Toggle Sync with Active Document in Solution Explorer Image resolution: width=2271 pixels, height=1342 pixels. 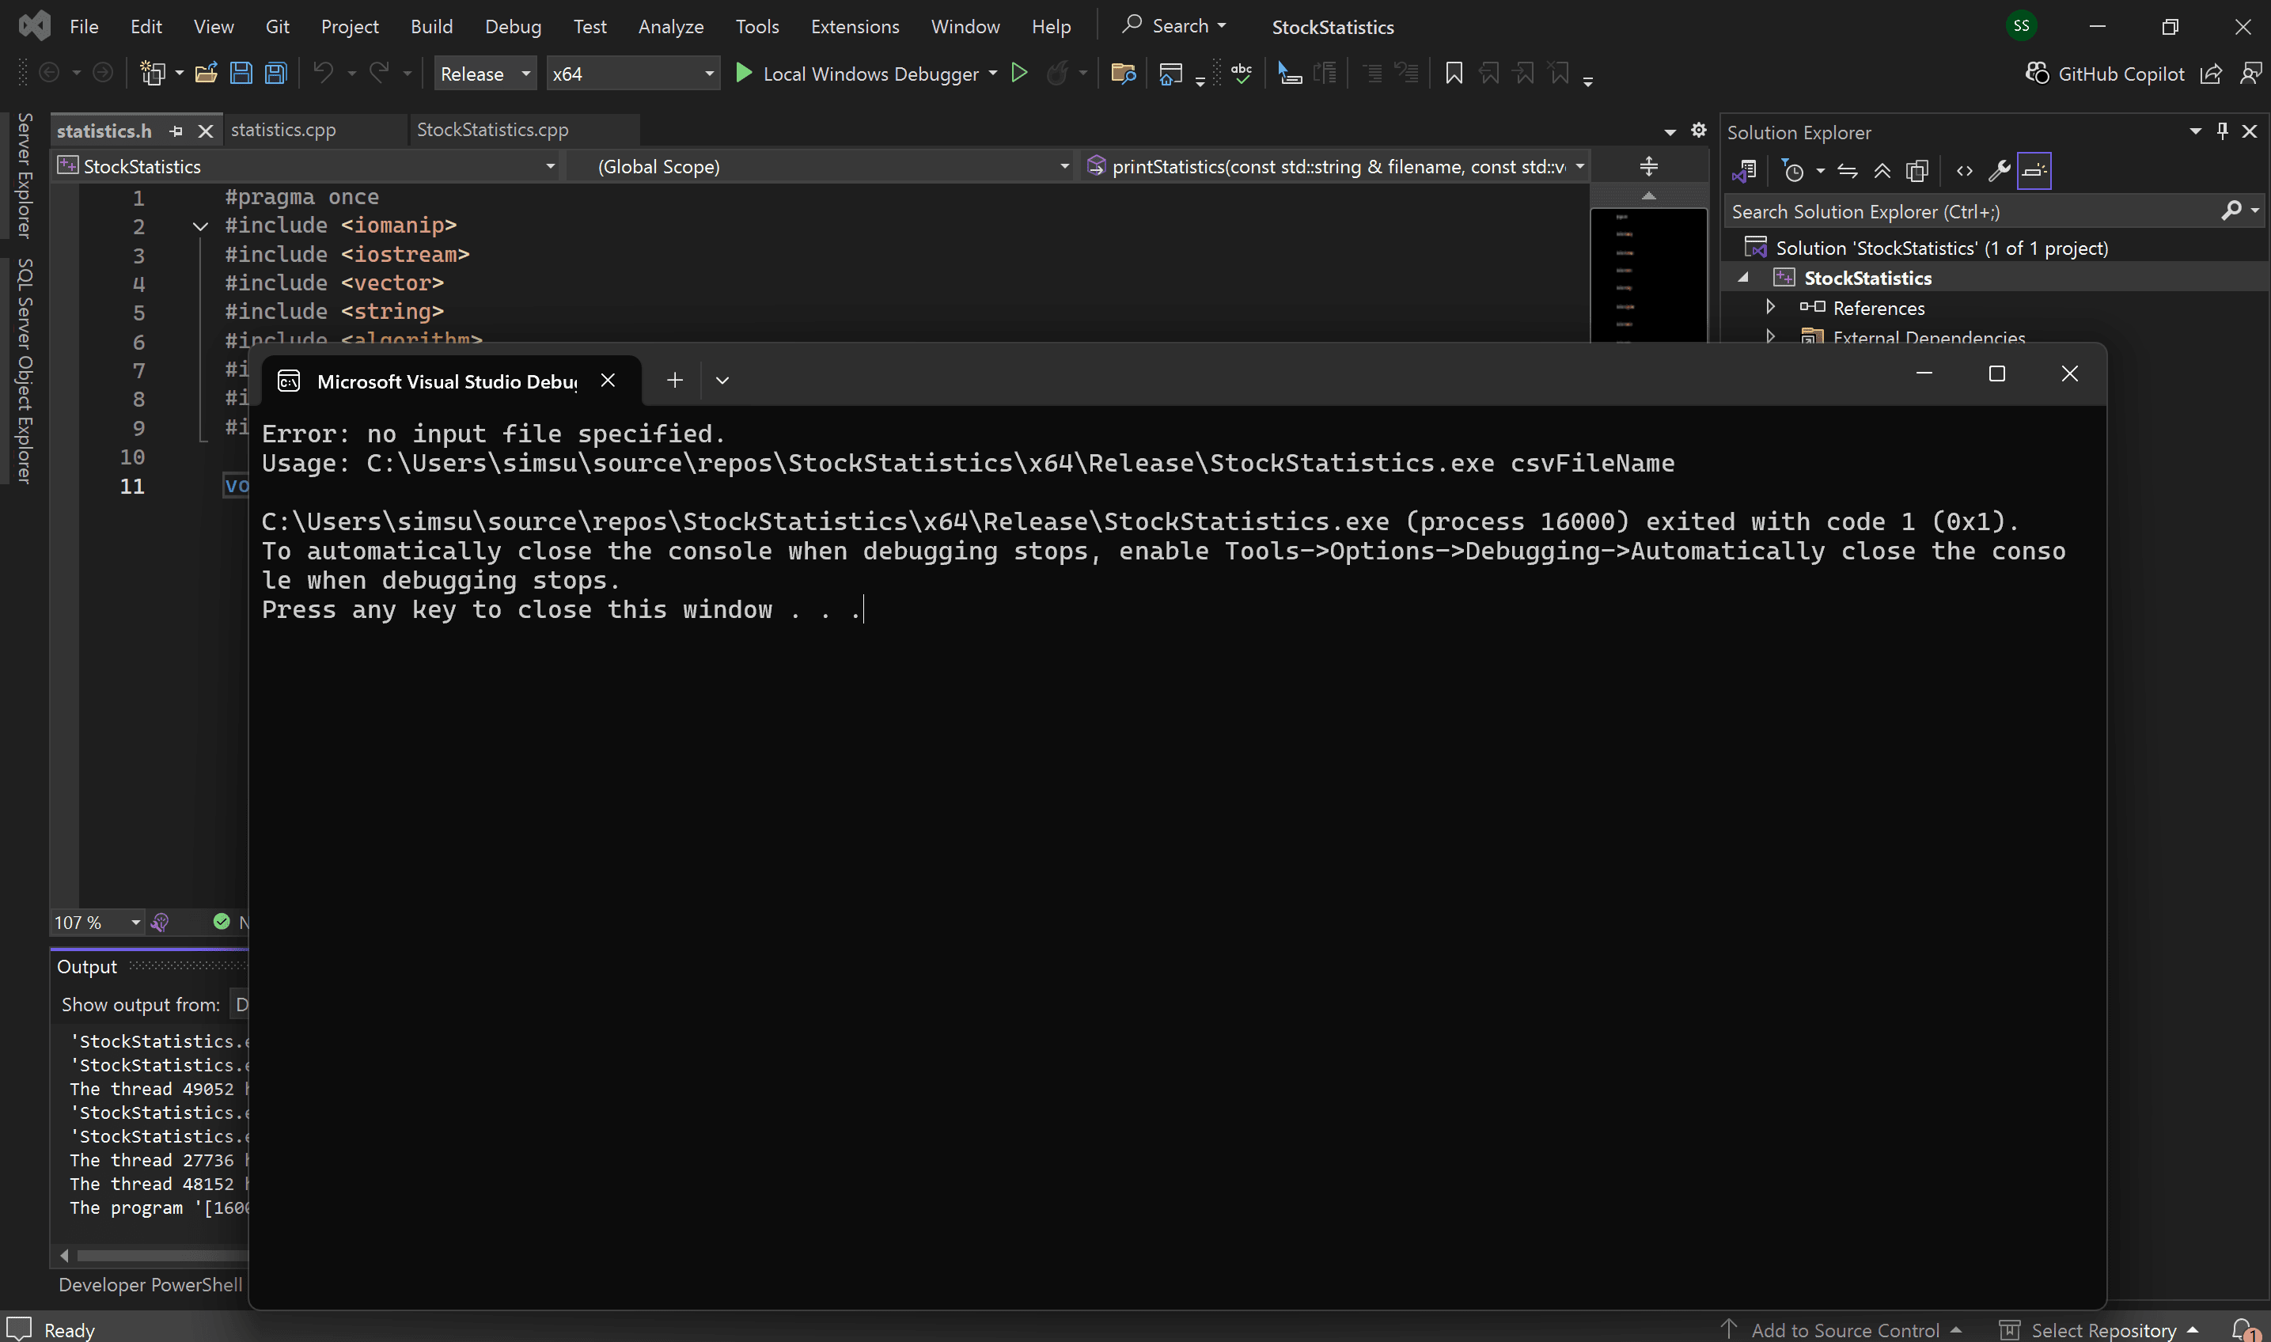[1848, 170]
